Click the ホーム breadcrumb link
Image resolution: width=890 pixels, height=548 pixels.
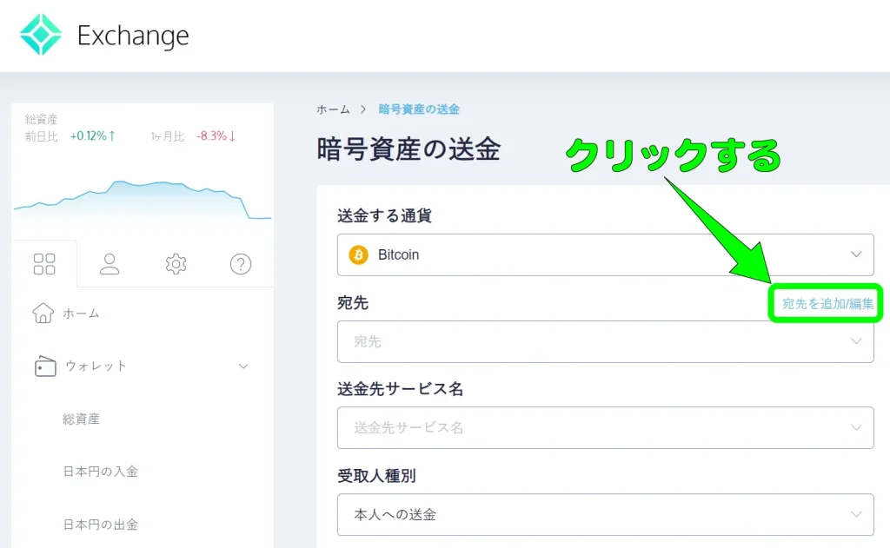point(333,109)
